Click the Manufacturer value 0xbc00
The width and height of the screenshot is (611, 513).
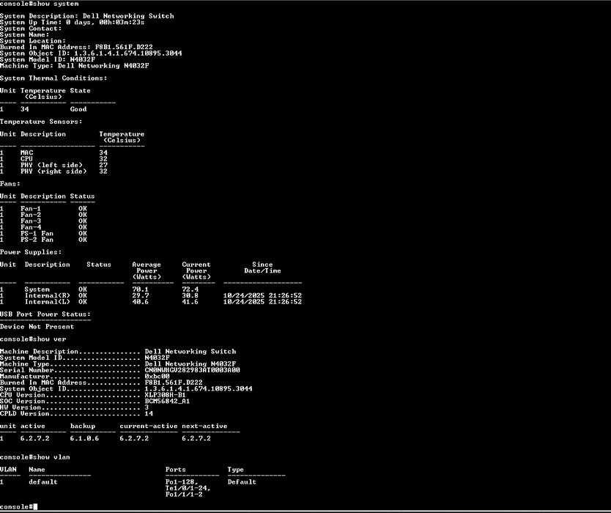click(x=157, y=377)
